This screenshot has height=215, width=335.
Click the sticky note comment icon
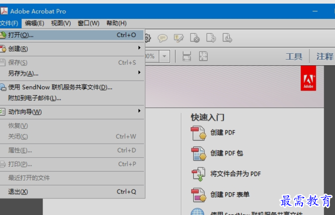pyautogui.click(x=163, y=38)
